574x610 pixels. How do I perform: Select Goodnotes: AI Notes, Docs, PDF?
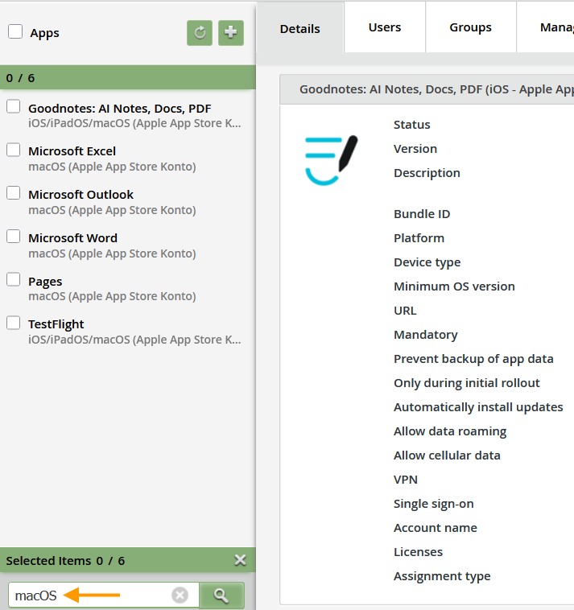pos(119,108)
